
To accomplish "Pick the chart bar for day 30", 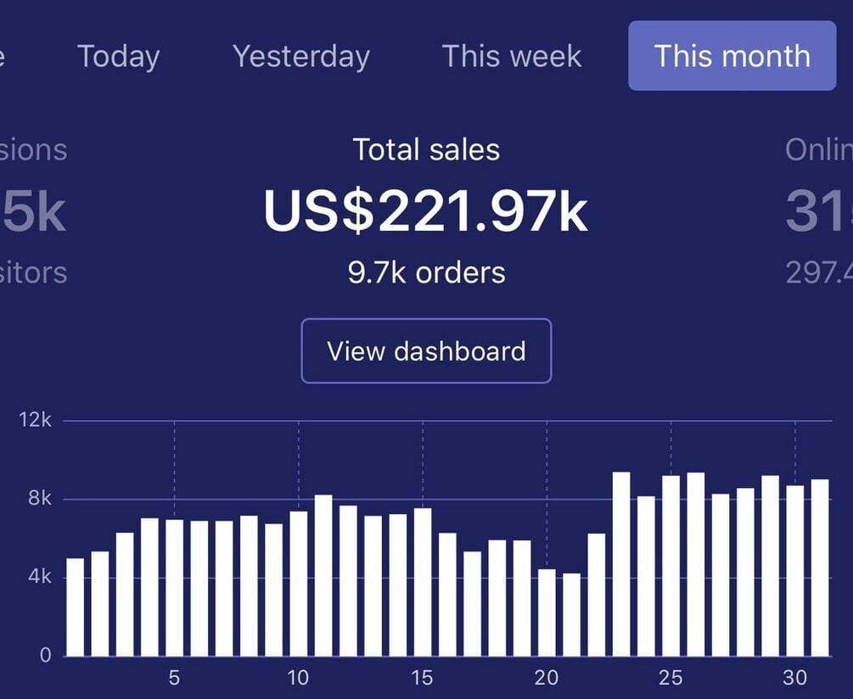I will click(795, 570).
